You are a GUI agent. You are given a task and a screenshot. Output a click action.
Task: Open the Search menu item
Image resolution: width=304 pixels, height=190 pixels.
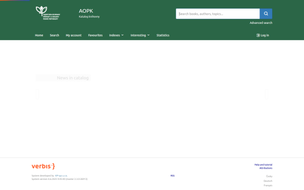click(x=55, y=35)
